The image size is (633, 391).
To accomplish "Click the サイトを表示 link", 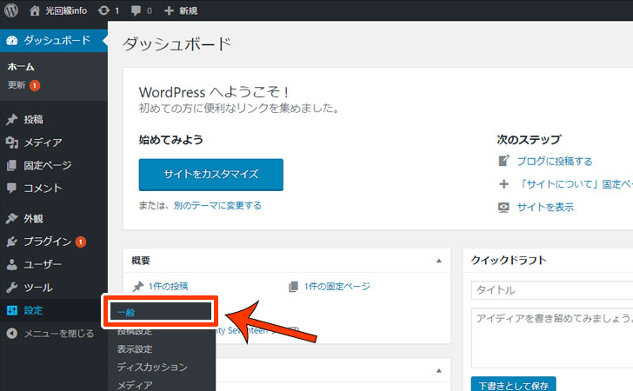I will point(545,208).
